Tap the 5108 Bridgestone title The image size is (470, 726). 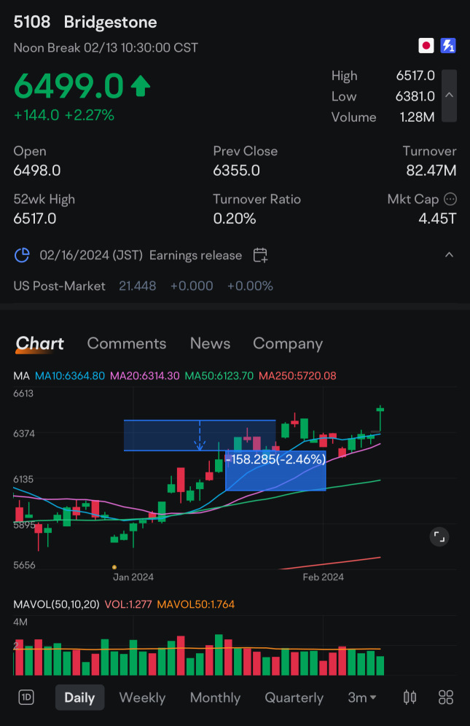[x=85, y=22]
